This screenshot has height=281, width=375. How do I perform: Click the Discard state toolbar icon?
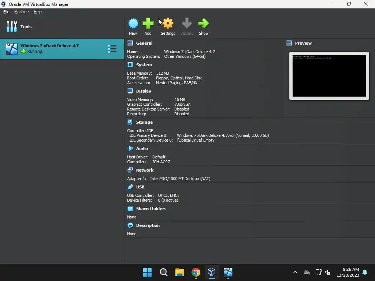(187, 23)
